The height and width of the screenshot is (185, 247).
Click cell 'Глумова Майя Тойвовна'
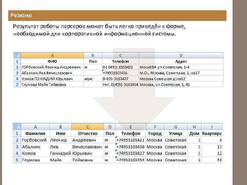(x=52, y=85)
